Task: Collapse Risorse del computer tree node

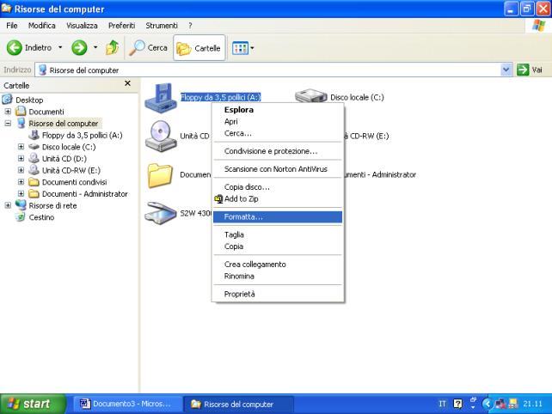Action: click(9, 123)
